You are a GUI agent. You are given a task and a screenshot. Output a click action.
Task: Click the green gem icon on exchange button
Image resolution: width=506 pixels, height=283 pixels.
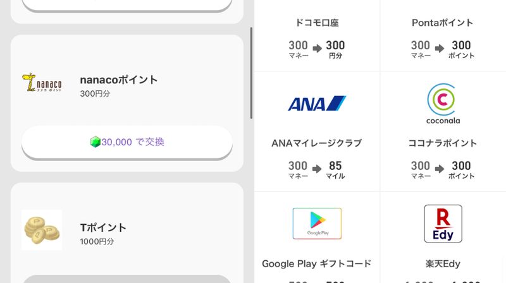point(95,142)
